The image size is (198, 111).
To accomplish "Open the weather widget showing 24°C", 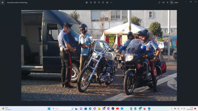I will (7, 109).
